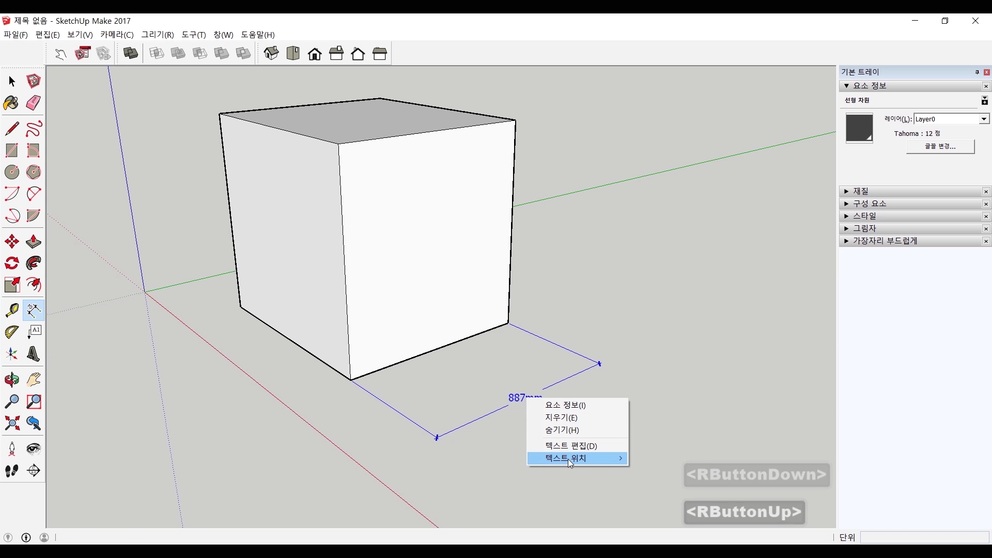The width and height of the screenshot is (992, 558).
Task: Select the Orbit tool
Action: (x=11, y=380)
